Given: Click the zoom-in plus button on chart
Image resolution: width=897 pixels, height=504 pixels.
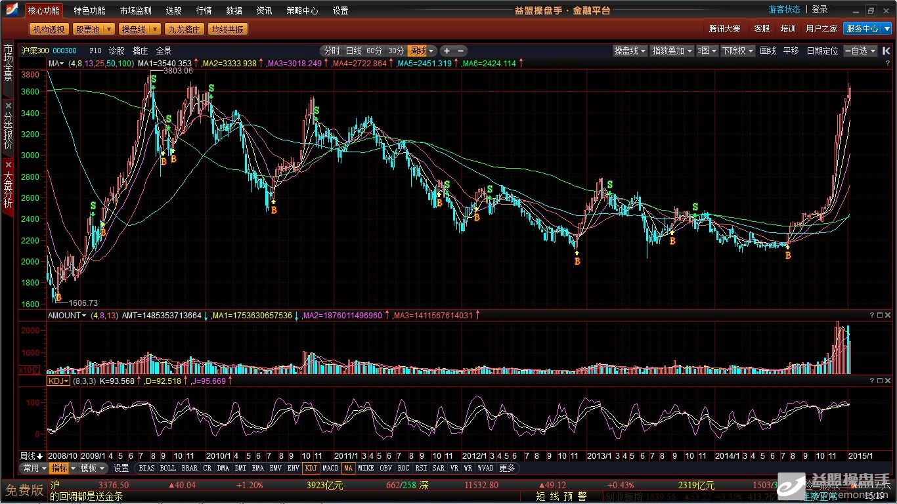Looking at the screenshot, I should coord(447,51).
